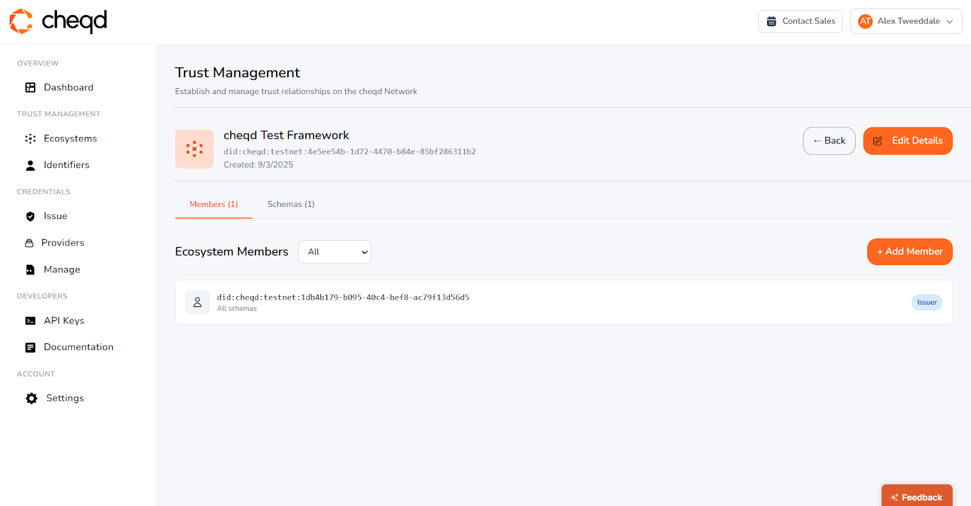The width and height of the screenshot is (971, 506).
Task: Click the Edit Details button
Action: [907, 141]
